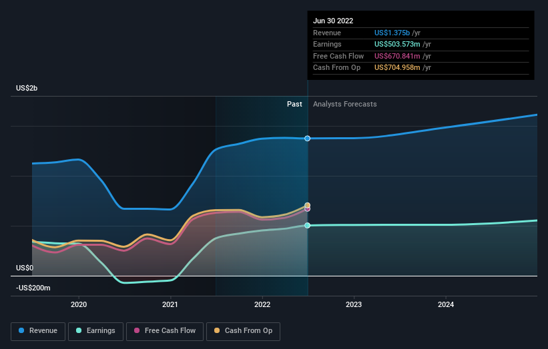This screenshot has width=548, height=349.
Task: Click the 2020 x-axis label
Action: [79, 304]
